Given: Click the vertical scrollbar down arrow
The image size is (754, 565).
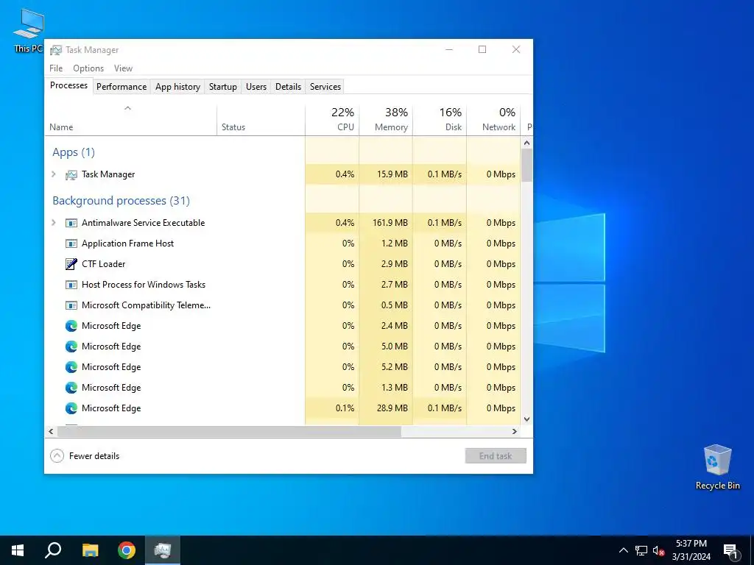Looking at the screenshot, I should [x=526, y=419].
